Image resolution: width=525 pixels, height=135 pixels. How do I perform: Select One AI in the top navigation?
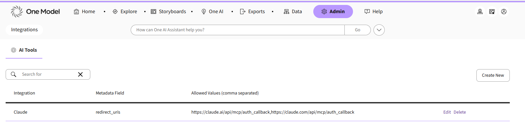212,12
